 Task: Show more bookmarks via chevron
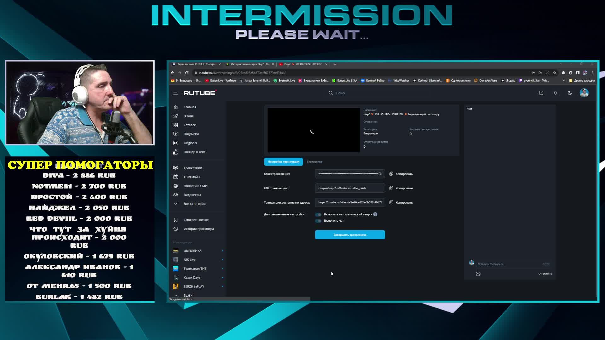pos(563,81)
